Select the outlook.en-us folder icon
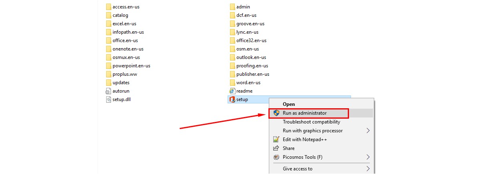 pyautogui.click(x=232, y=57)
